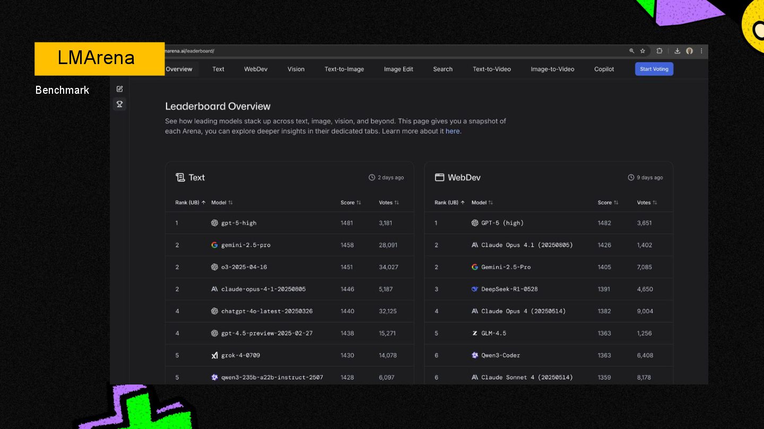Click the Z logo beside GLM-4.5
Image resolution: width=764 pixels, height=429 pixels.
click(x=475, y=333)
